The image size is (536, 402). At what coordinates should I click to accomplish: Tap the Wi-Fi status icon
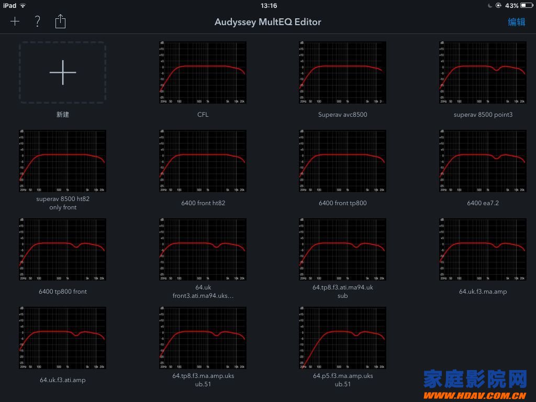(23, 5)
